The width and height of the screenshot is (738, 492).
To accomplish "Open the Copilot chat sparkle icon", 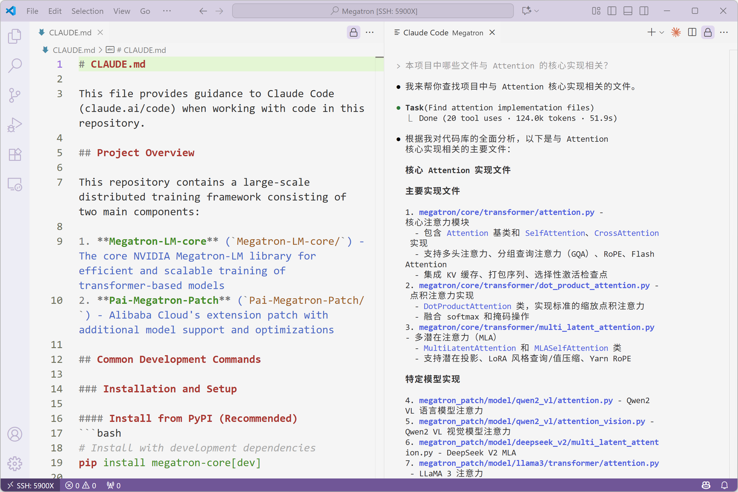I will 526,11.
